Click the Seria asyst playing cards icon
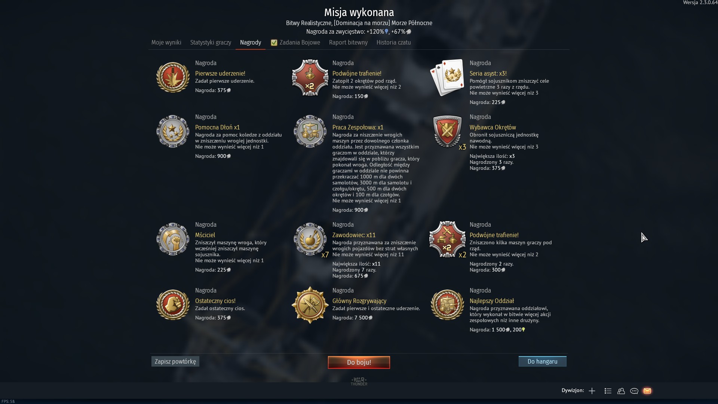Screen dimensions: 718x404 click(447, 77)
